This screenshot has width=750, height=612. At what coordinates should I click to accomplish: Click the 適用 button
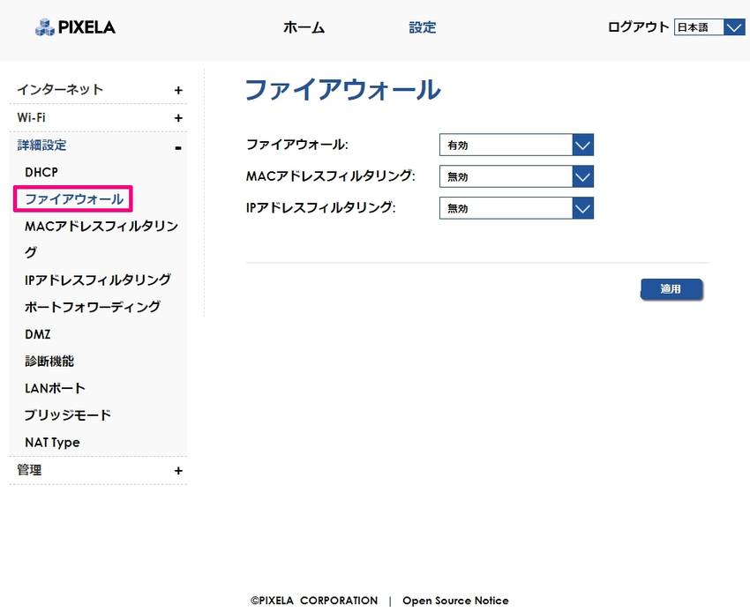pos(671,288)
